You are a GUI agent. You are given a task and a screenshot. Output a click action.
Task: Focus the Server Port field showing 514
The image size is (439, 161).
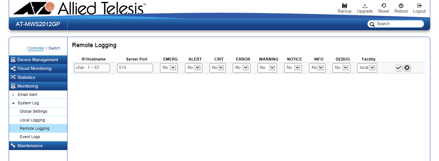click(x=135, y=68)
